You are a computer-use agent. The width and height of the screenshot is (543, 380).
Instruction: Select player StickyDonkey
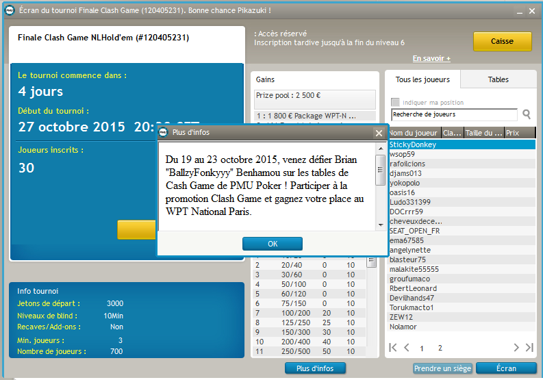tap(462, 144)
